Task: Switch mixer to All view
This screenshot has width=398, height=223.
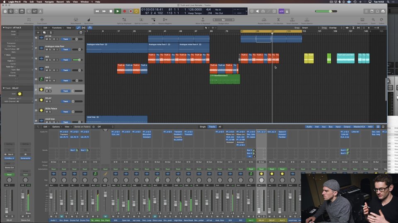Action: (x=220, y=127)
